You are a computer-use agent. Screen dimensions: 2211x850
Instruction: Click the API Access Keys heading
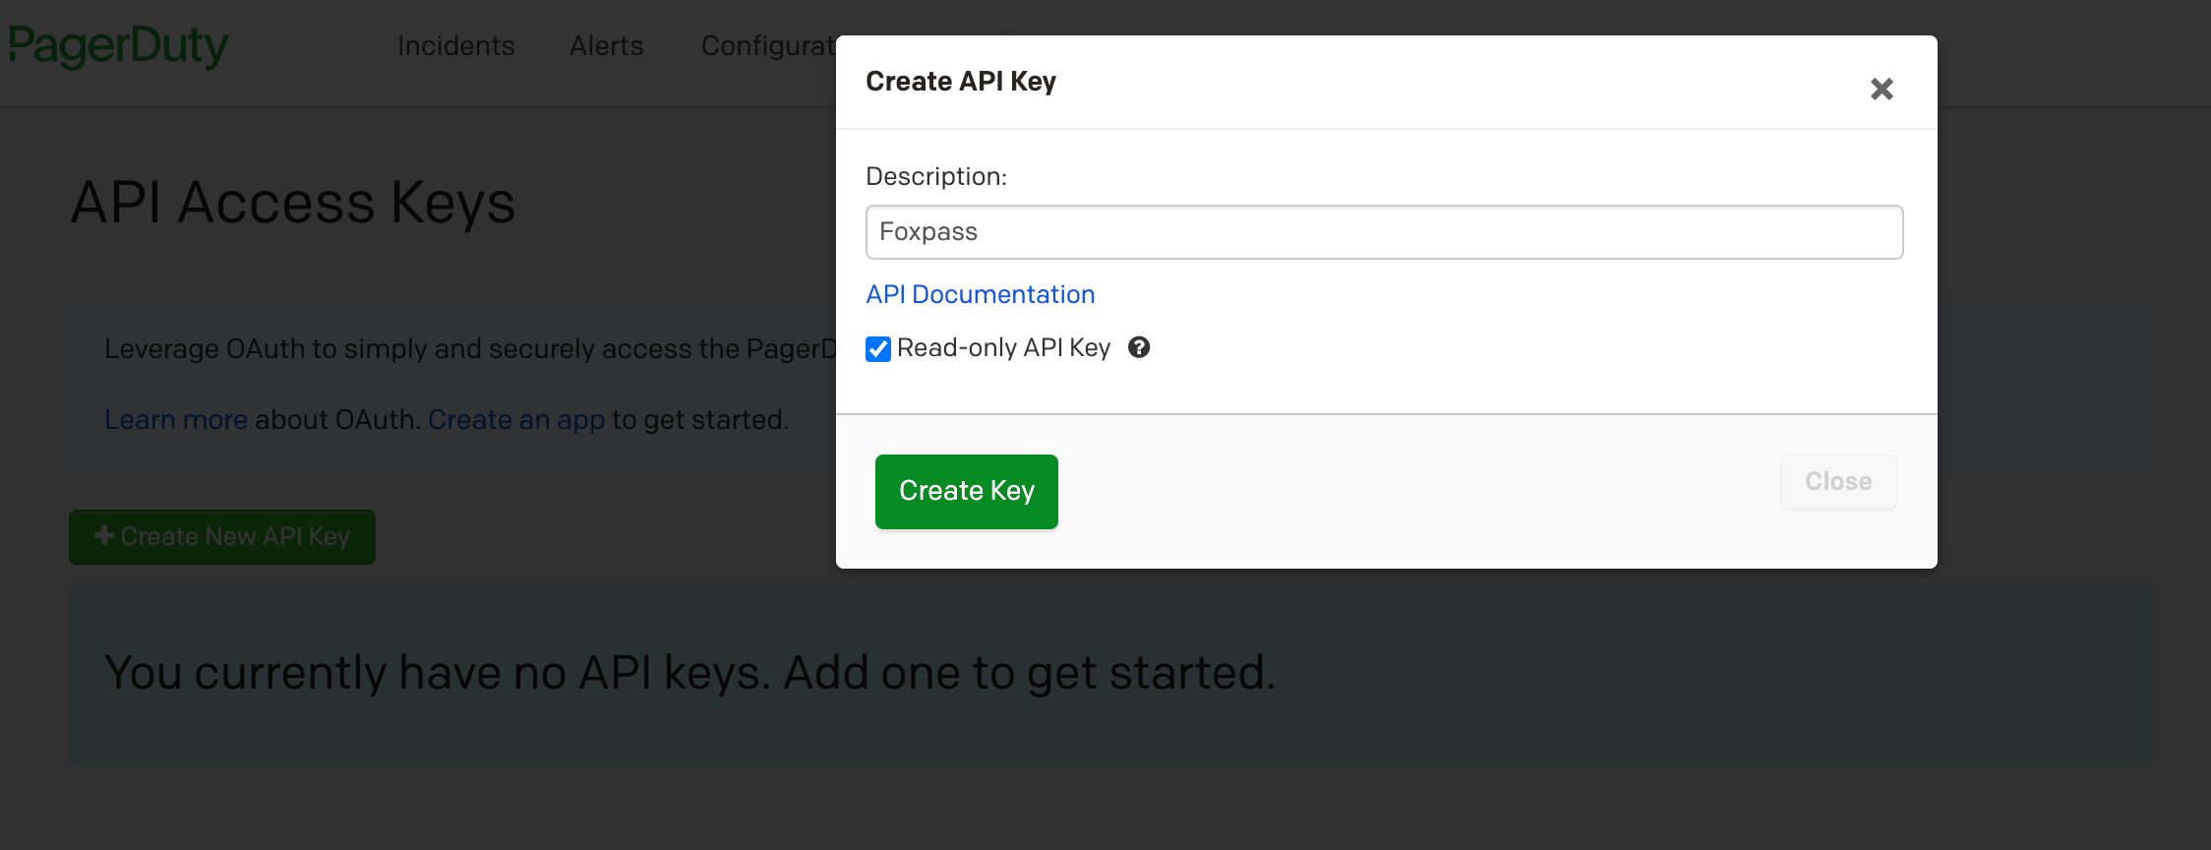click(293, 203)
